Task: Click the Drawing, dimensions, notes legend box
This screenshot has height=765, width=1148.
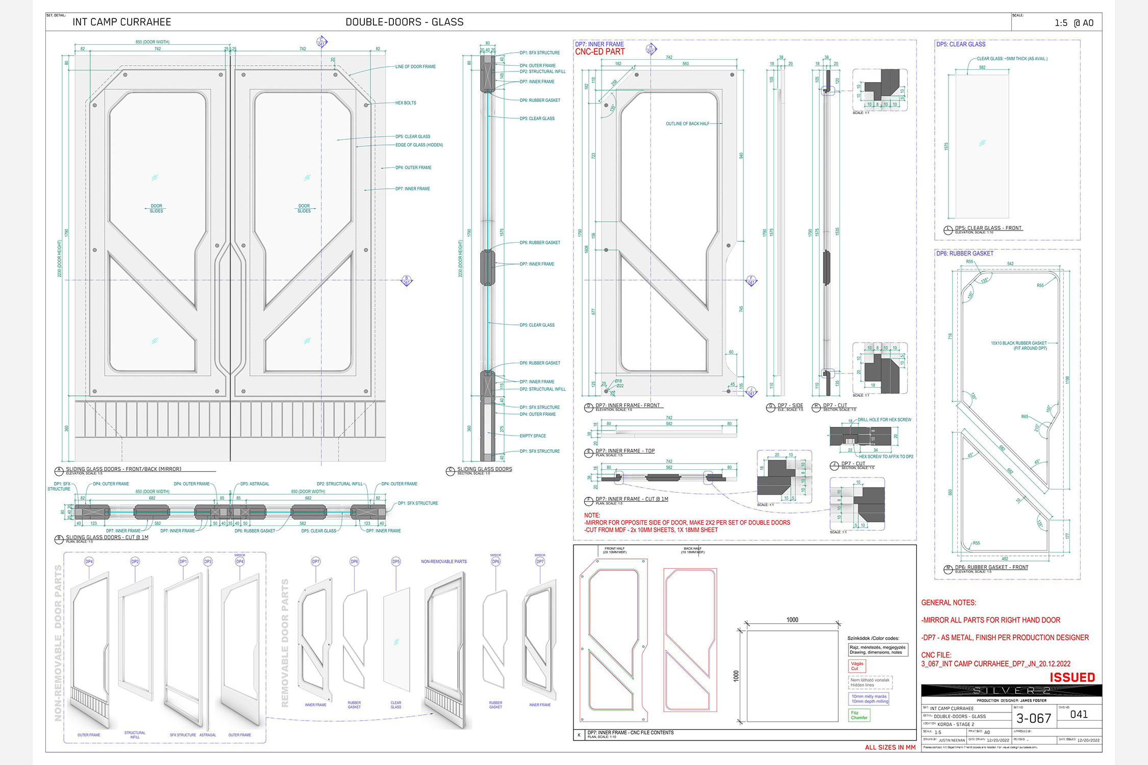Action: (x=878, y=650)
